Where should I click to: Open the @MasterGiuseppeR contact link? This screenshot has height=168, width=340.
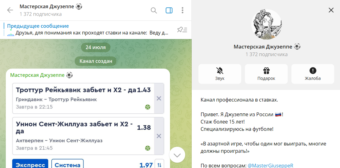coord(270,165)
